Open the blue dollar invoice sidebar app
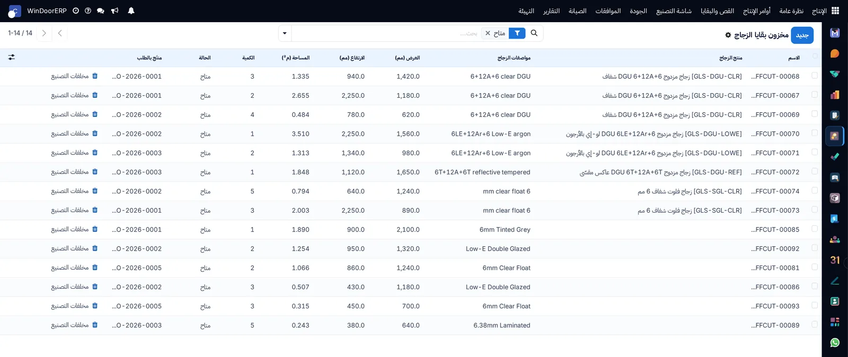The width and height of the screenshot is (848, 357). 835,218
